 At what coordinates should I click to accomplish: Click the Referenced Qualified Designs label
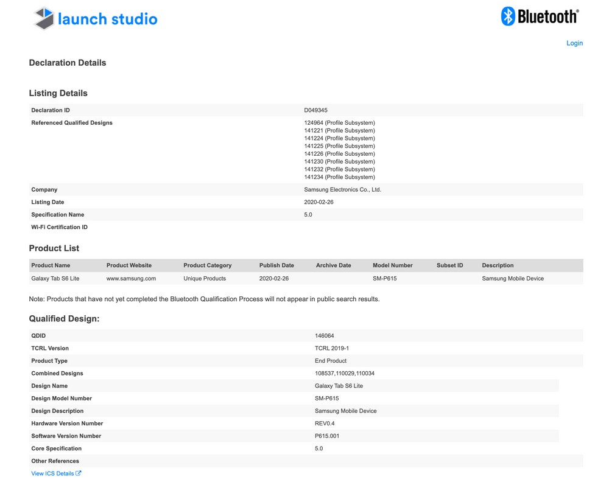(72, 122)
